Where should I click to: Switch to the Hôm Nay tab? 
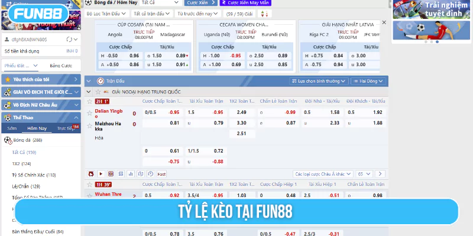(37, 128)
